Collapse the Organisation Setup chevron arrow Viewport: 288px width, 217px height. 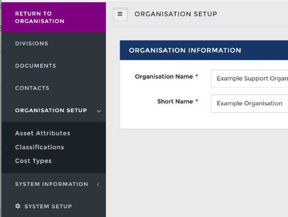tap(99, 111)
